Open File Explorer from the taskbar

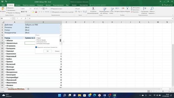click(x=80, y=95)
